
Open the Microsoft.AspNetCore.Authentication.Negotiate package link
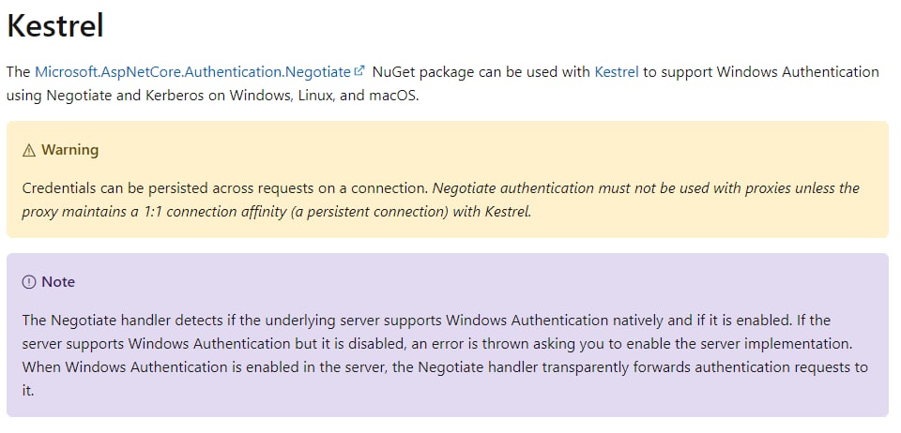[x=192, y=71]
